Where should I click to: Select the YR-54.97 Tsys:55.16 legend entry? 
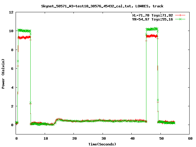click(153, 19)
